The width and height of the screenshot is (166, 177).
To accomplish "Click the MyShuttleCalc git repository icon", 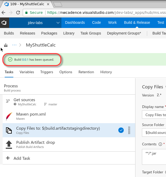I will coord(15,104).
